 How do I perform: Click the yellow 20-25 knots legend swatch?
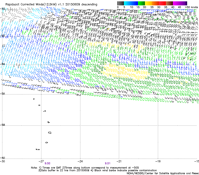coord(148,3)
